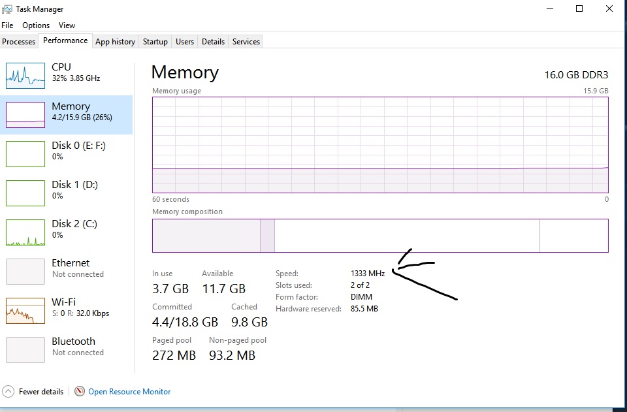Select the Memory graph thumbnail in sidebar
Viewport: 627px width, 412px height.
25,115
